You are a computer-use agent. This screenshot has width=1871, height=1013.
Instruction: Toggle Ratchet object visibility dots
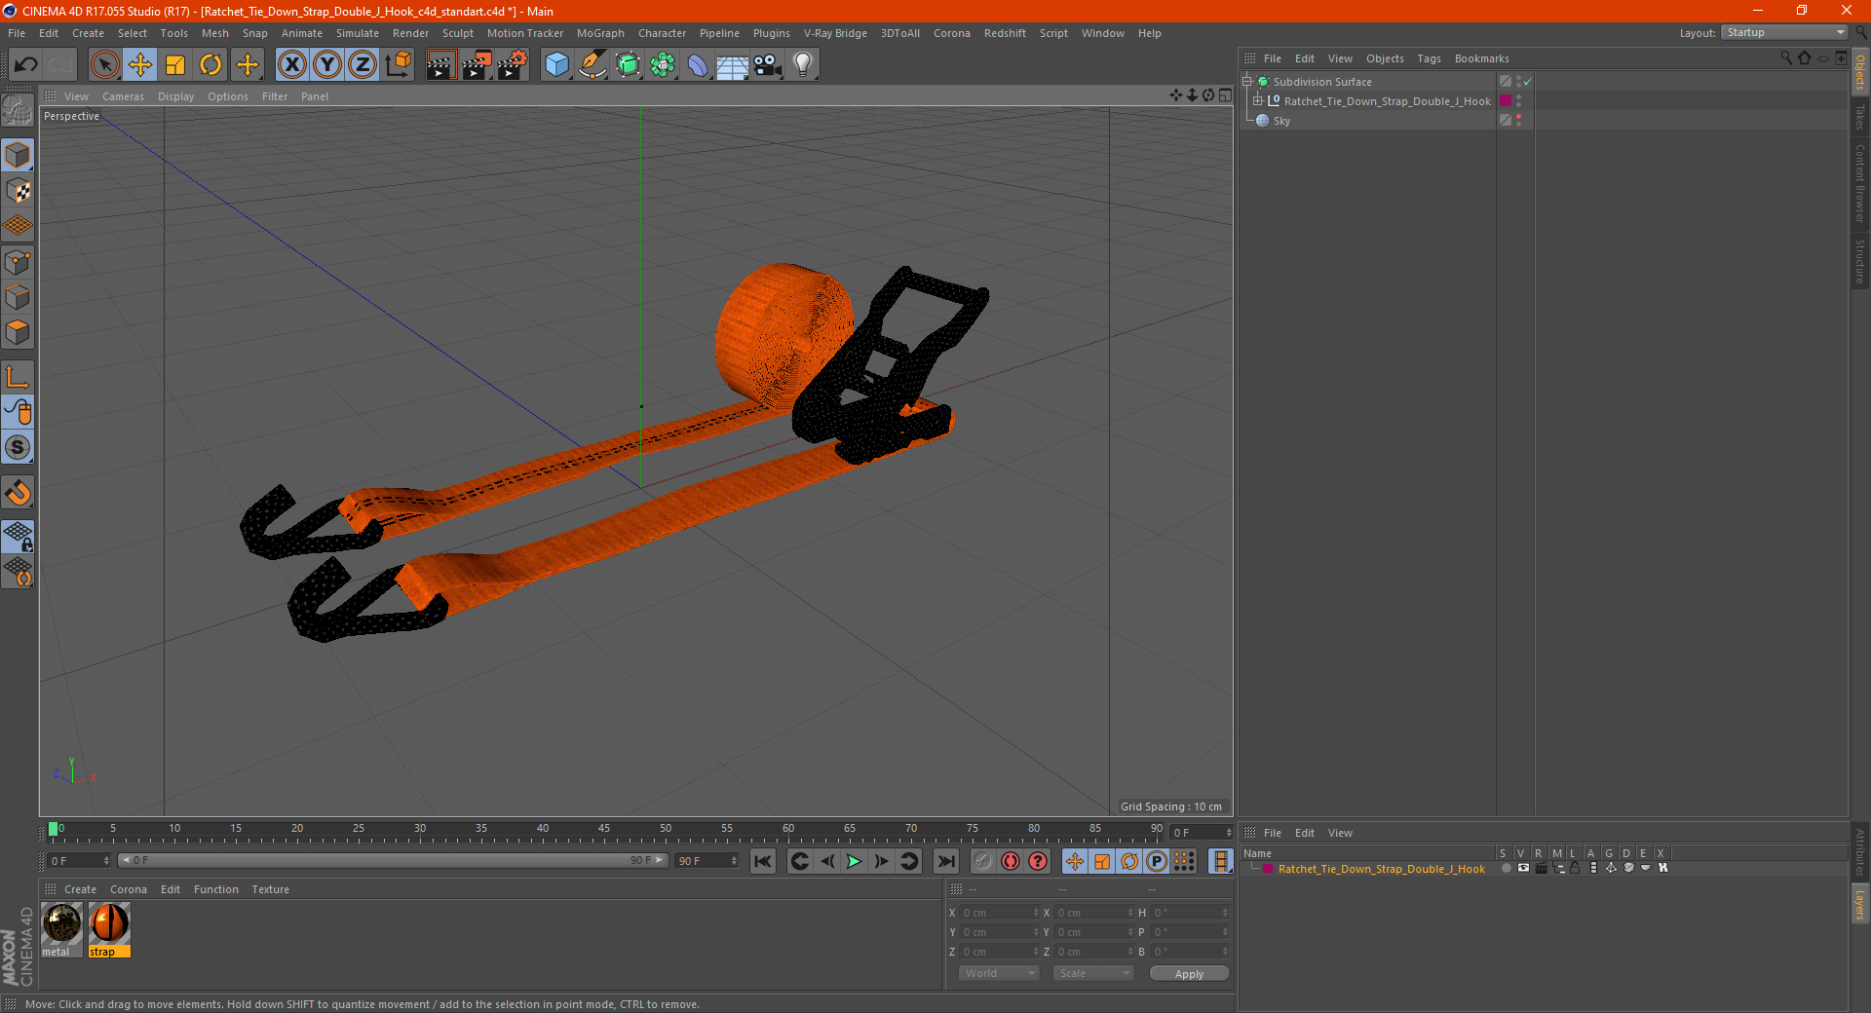click(x=1518, y=101)
